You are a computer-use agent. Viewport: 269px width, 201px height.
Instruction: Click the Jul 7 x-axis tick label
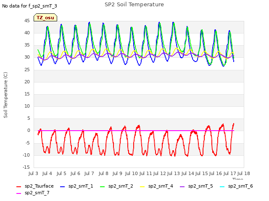point(89,173)
